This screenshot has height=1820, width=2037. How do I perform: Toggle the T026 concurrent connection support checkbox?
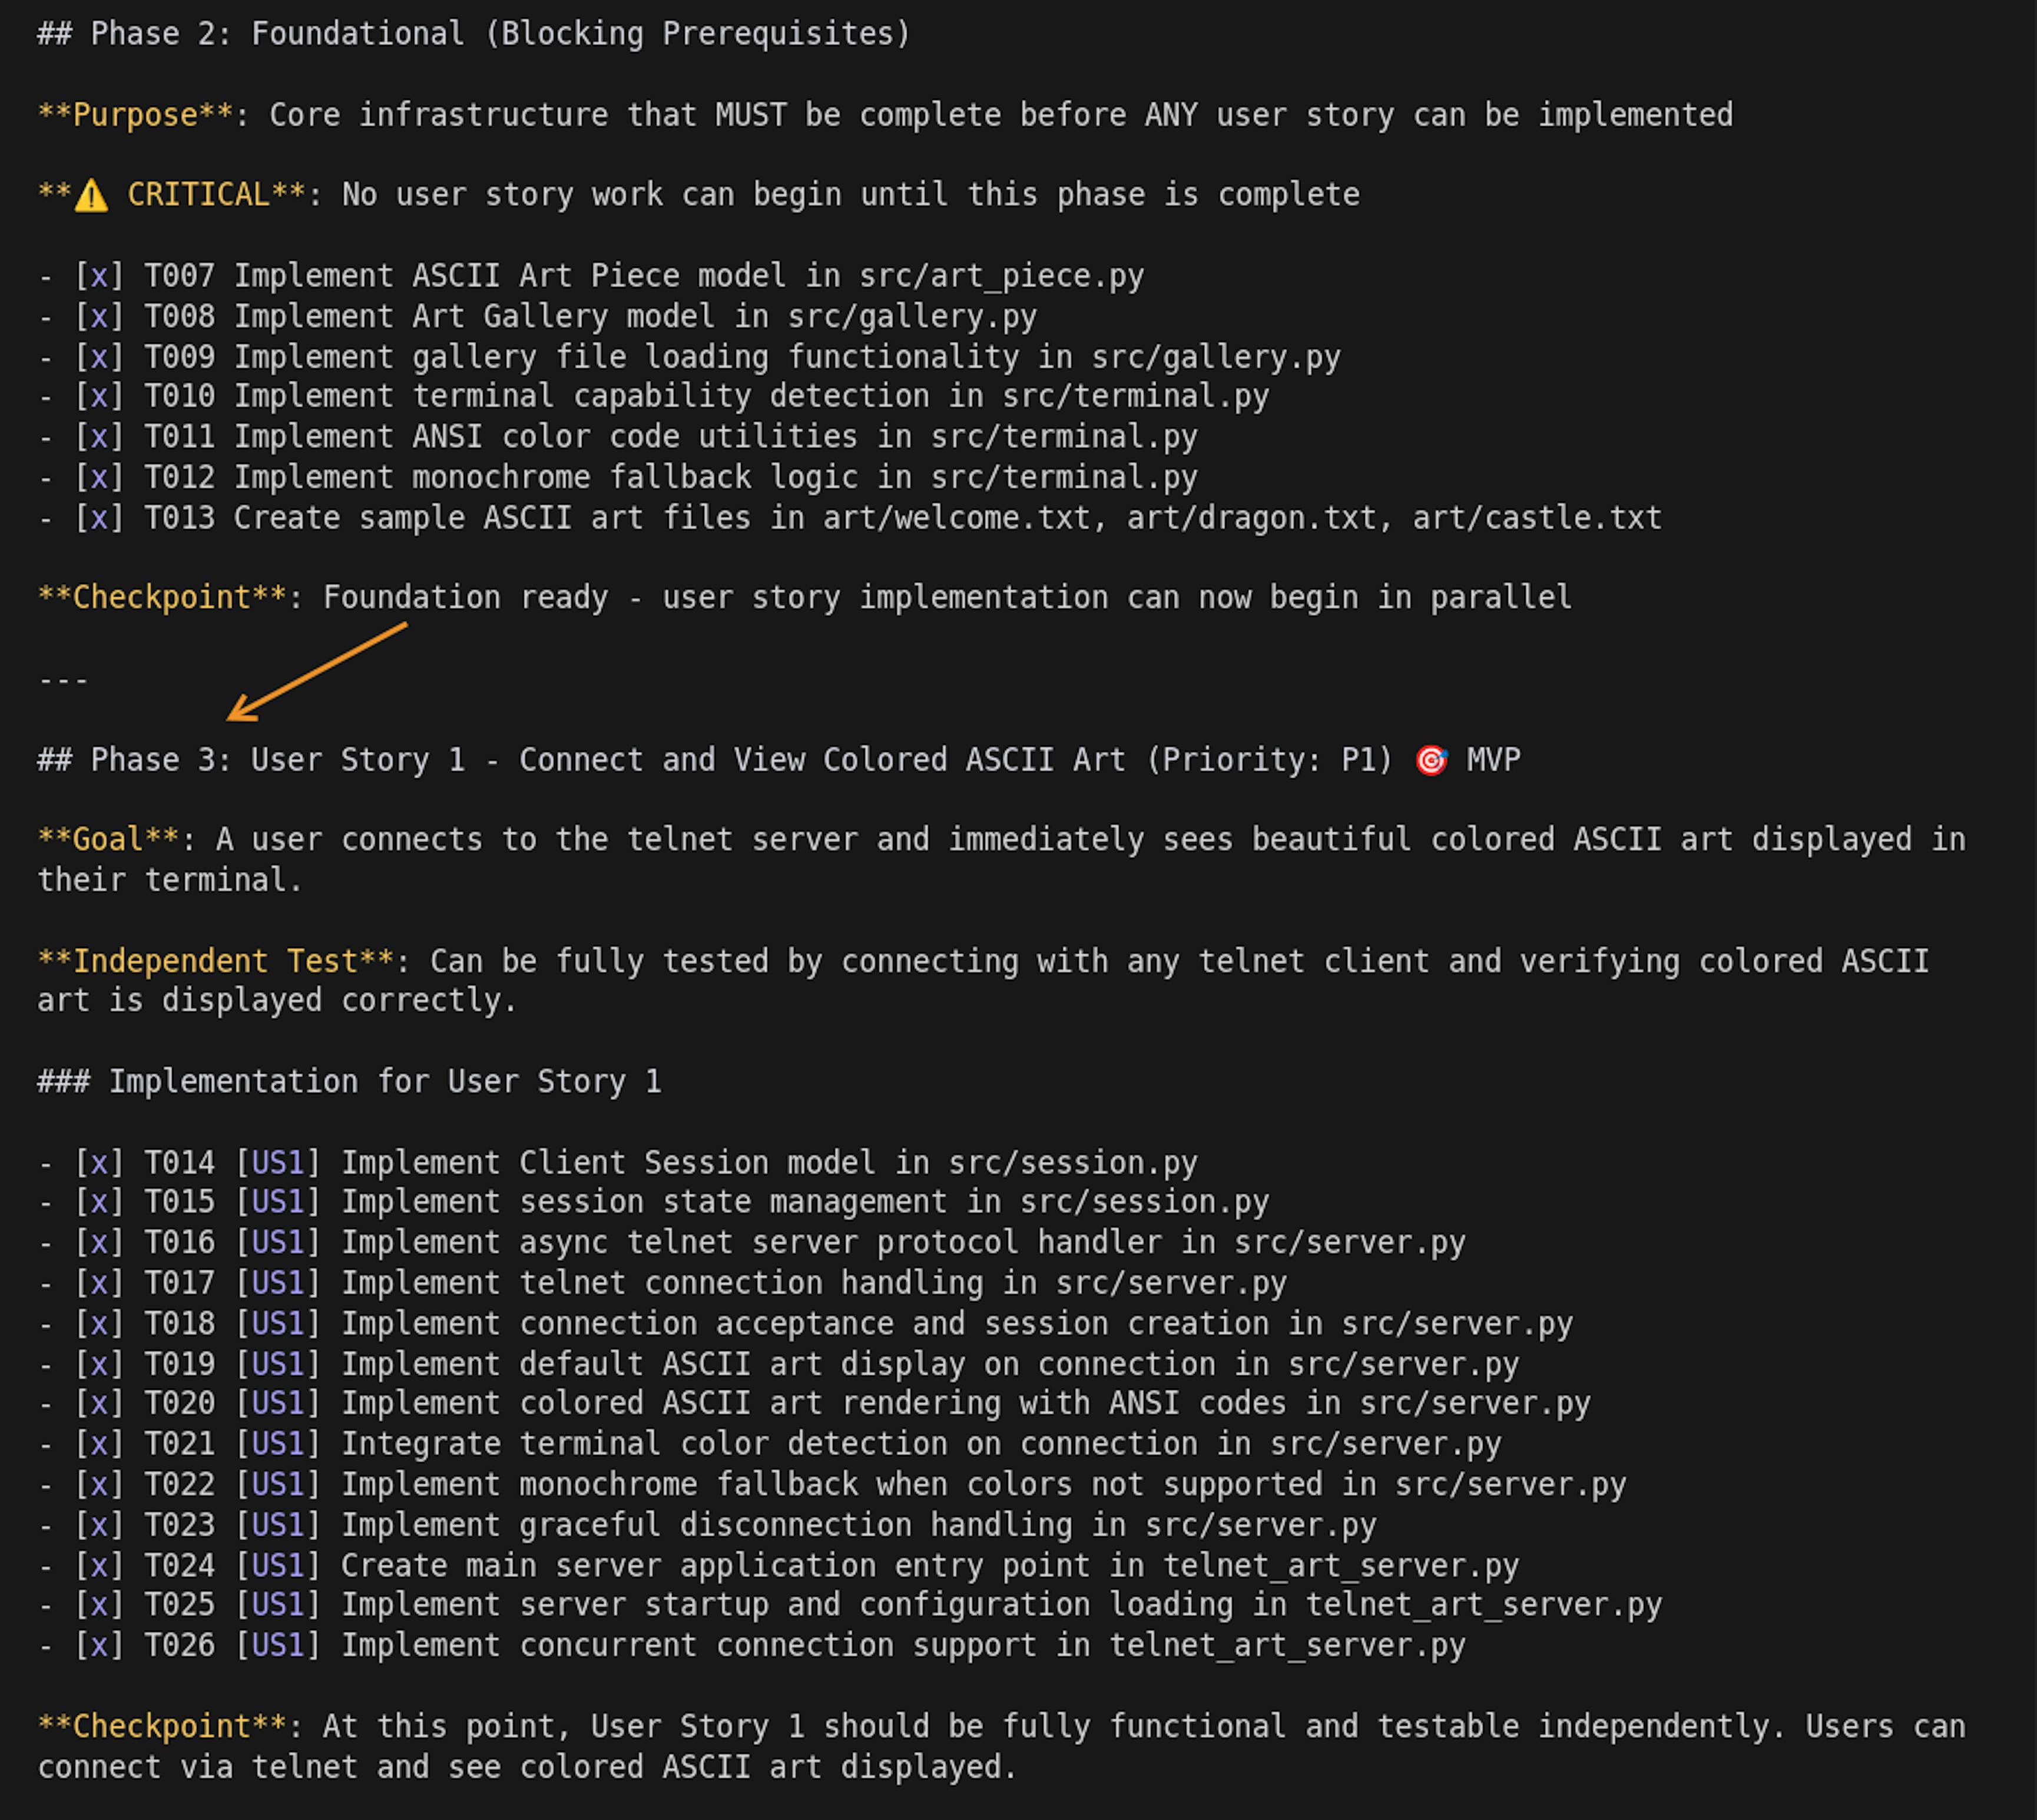(99, 1645)
